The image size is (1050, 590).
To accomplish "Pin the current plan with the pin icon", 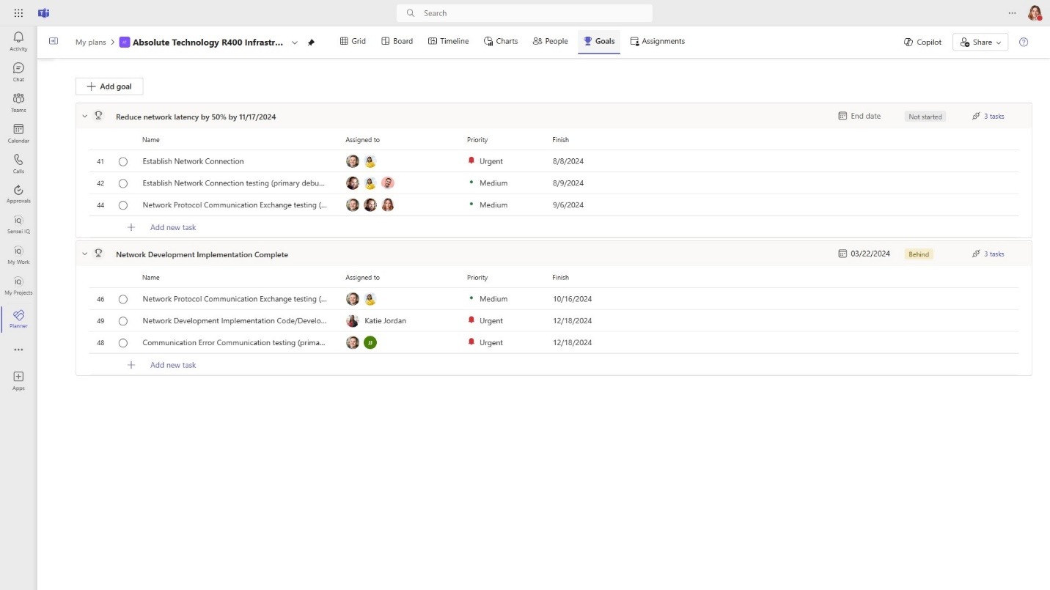I will (x=311, y=42).
